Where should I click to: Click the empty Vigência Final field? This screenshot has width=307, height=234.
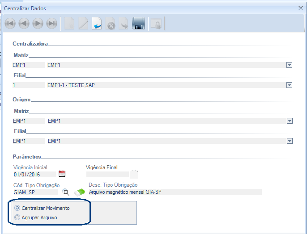point(107,175)
